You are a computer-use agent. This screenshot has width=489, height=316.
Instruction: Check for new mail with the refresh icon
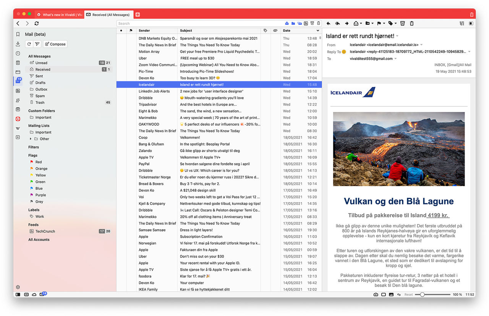tap(29, 44)
